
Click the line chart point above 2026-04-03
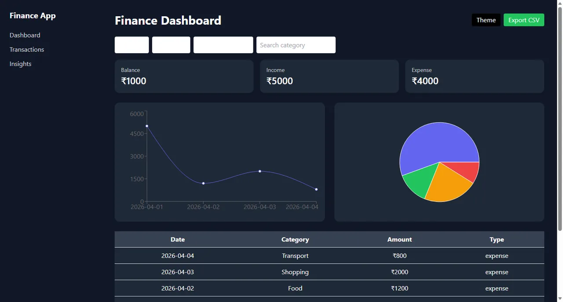(260, 171)
